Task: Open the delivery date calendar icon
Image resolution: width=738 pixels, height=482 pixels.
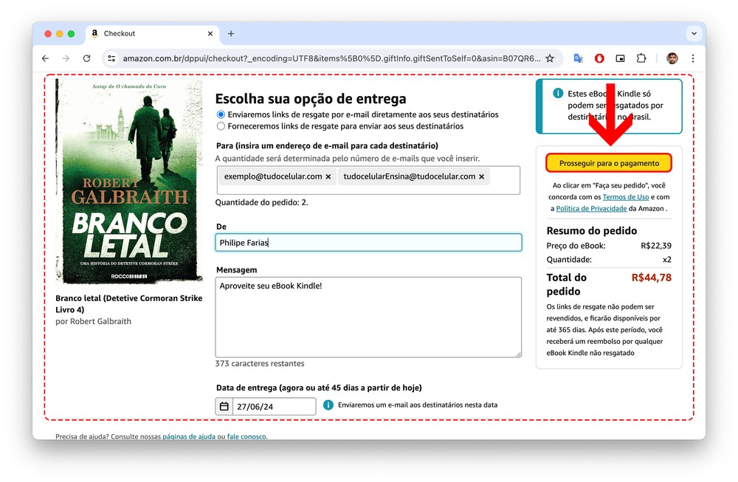Action: pyautogui.click(x=224, y=406)
